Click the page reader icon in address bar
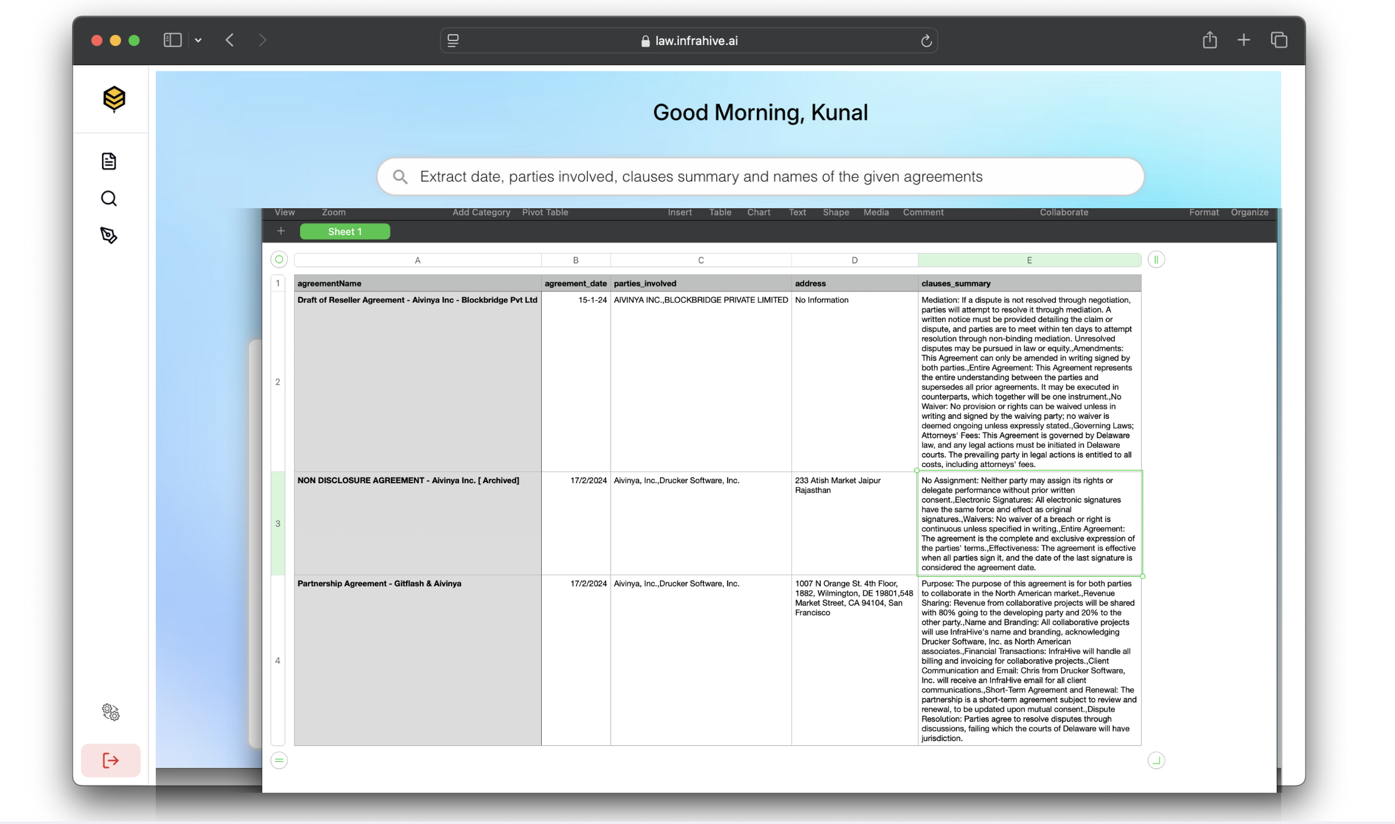Viewport: 1395px width, 824px height. pos(454,41)
